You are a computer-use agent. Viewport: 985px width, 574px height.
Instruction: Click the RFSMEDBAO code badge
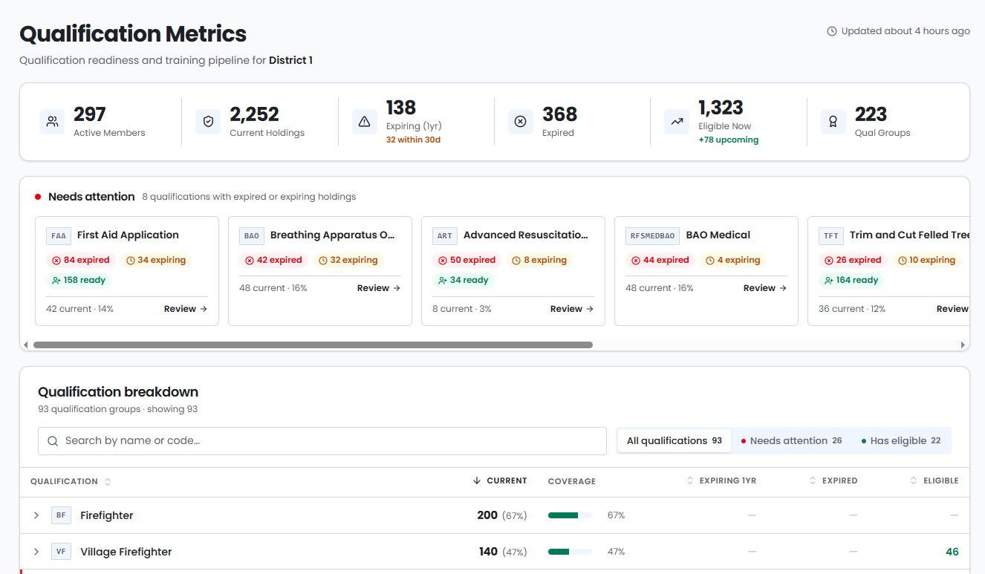click(x=652, y=235)
